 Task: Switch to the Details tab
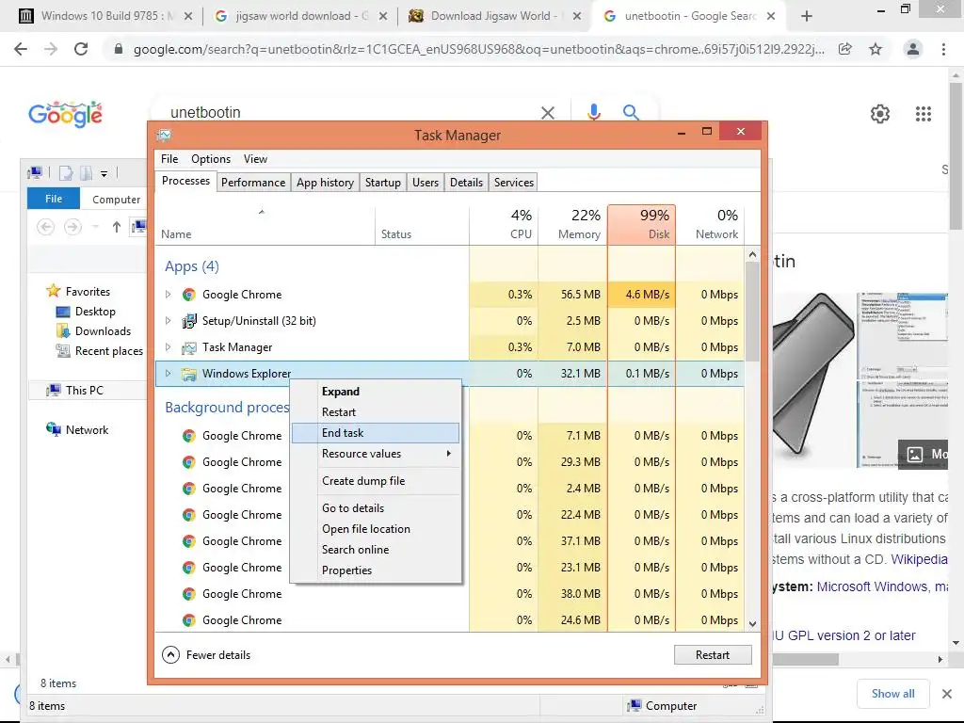(x=466, y=183)
